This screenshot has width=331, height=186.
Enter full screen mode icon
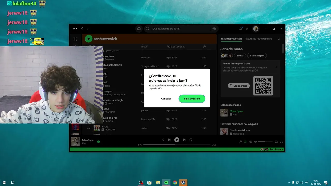[281, 142]
